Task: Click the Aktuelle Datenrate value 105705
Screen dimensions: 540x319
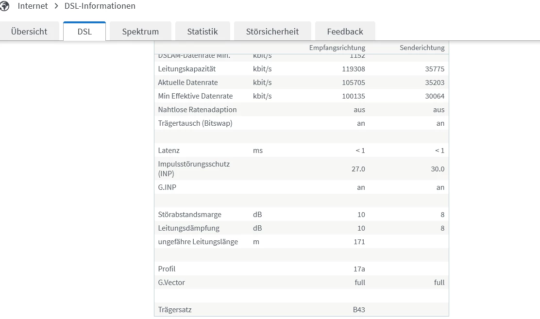Action: (x=354, y=83)
